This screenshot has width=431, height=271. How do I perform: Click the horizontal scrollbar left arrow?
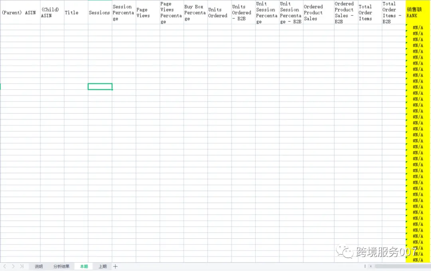tap(371, 266)
